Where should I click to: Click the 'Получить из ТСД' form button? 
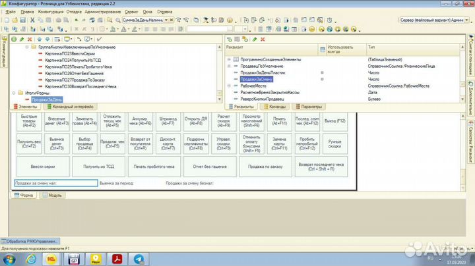[98, 167]
